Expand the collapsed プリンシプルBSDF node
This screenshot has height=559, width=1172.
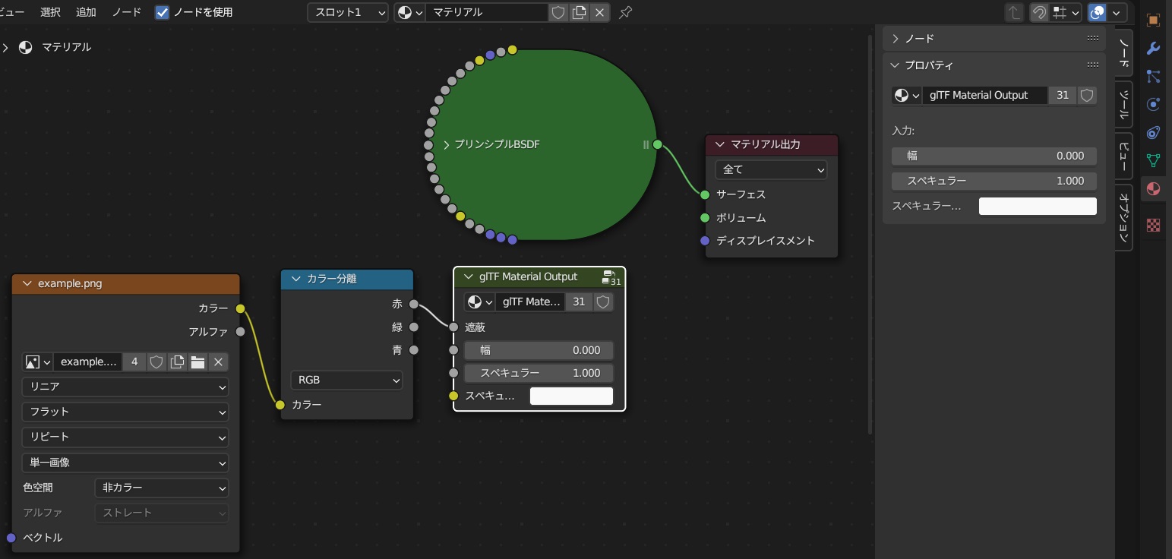click(x=447, y=144)
